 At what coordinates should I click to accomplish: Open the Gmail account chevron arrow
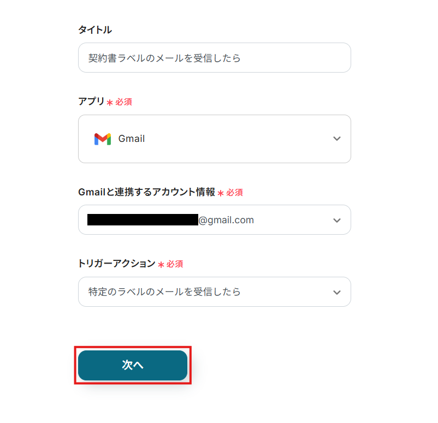pyautogui.click(x=337, y=220)
